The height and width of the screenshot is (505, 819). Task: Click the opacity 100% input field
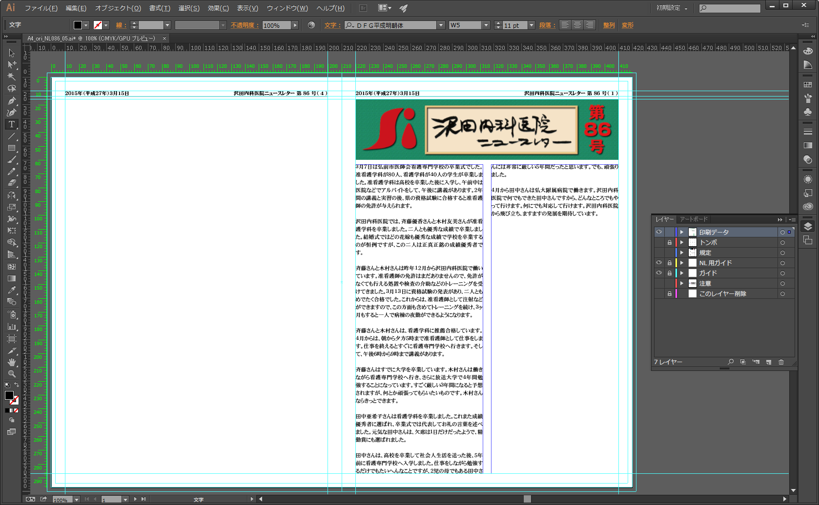click(277, 25)
